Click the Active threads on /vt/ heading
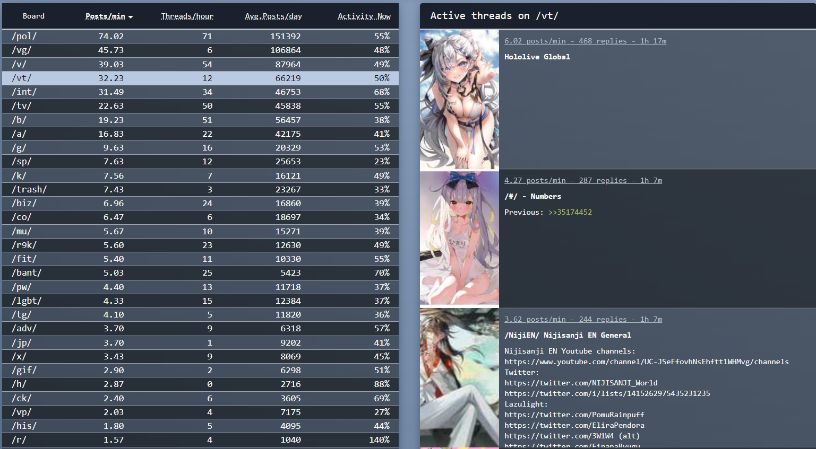 (494, 16)
